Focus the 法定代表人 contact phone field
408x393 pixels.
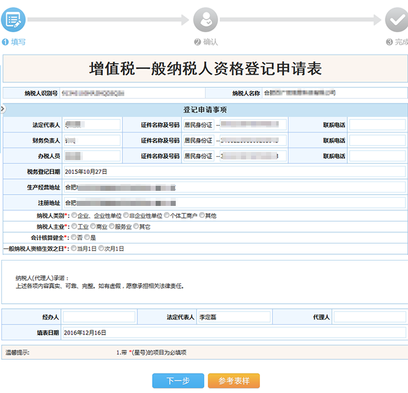(x=377, y=124)
